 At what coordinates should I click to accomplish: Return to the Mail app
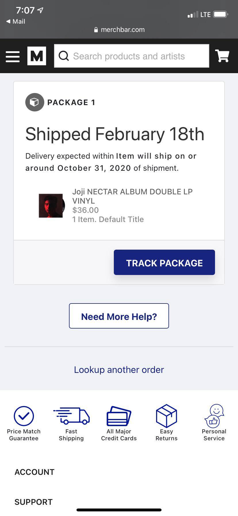pyautogui.click(x=16, y=22)
